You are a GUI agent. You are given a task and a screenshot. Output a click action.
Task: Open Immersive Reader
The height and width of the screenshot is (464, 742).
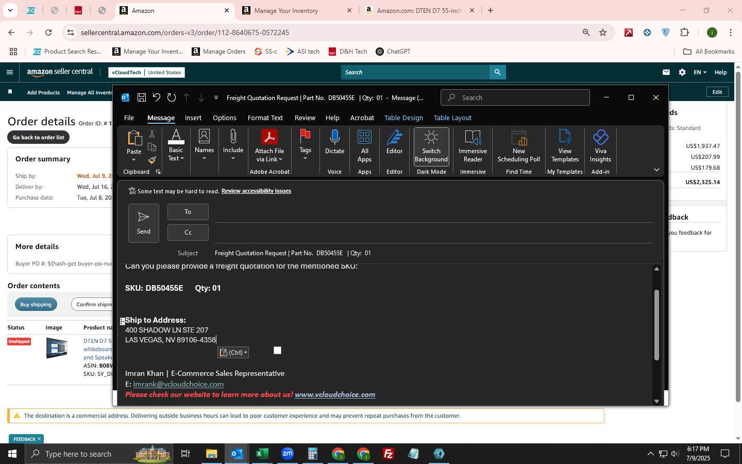[473, 146]
